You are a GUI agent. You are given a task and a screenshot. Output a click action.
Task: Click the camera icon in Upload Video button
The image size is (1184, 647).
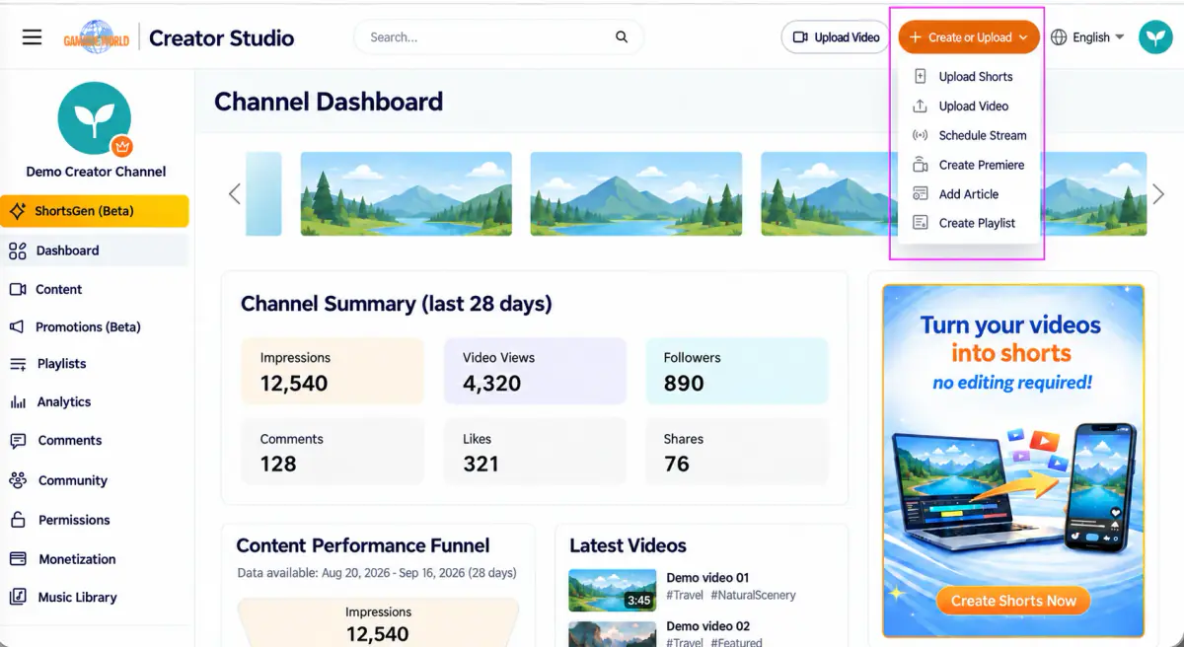point(800,37)
